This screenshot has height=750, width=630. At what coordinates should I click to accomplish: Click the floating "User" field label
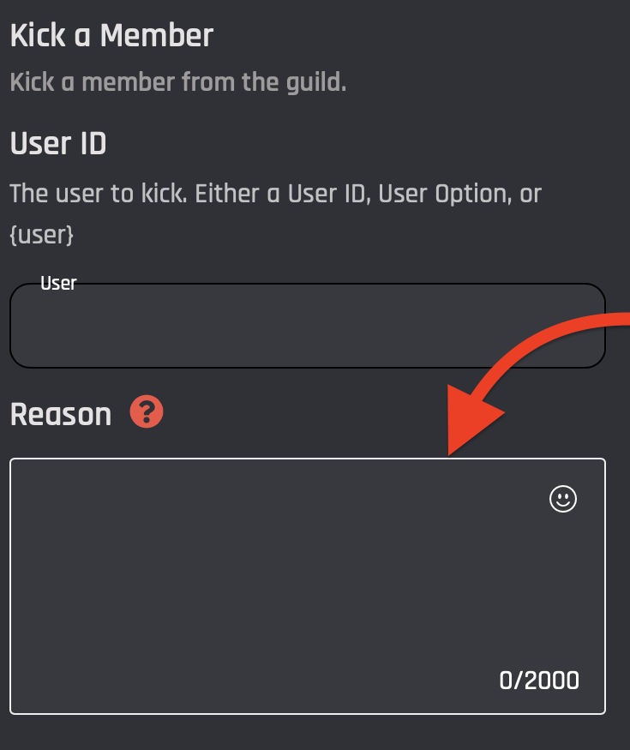click(x=58, y=284)
